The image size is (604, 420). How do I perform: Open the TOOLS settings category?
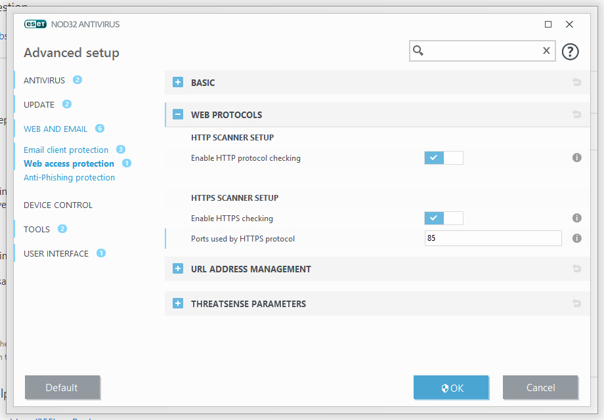pyautogui.click(x=37, y=230)
